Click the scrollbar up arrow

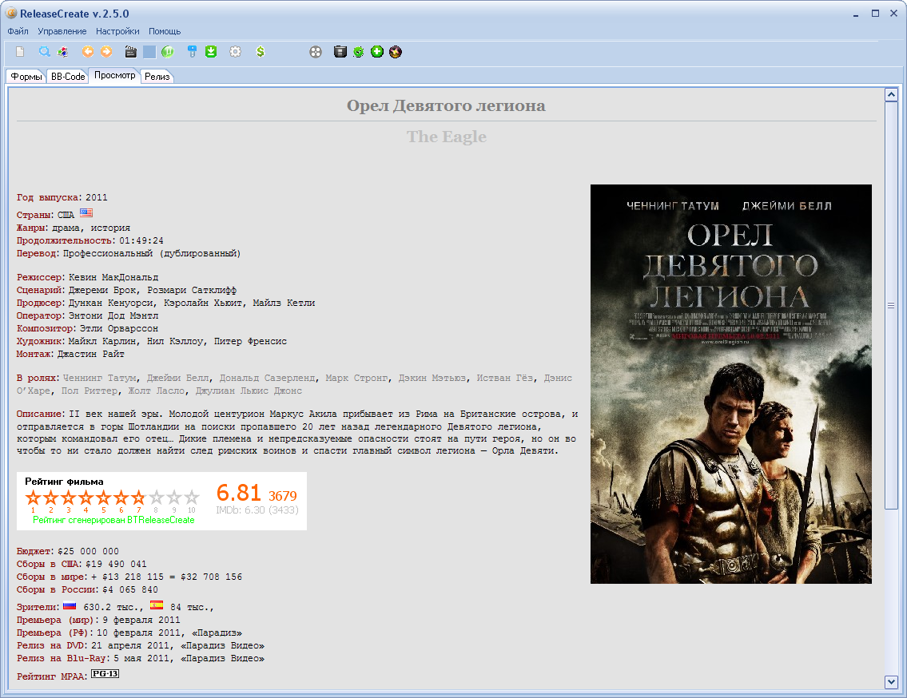click(x=892, y=95)
